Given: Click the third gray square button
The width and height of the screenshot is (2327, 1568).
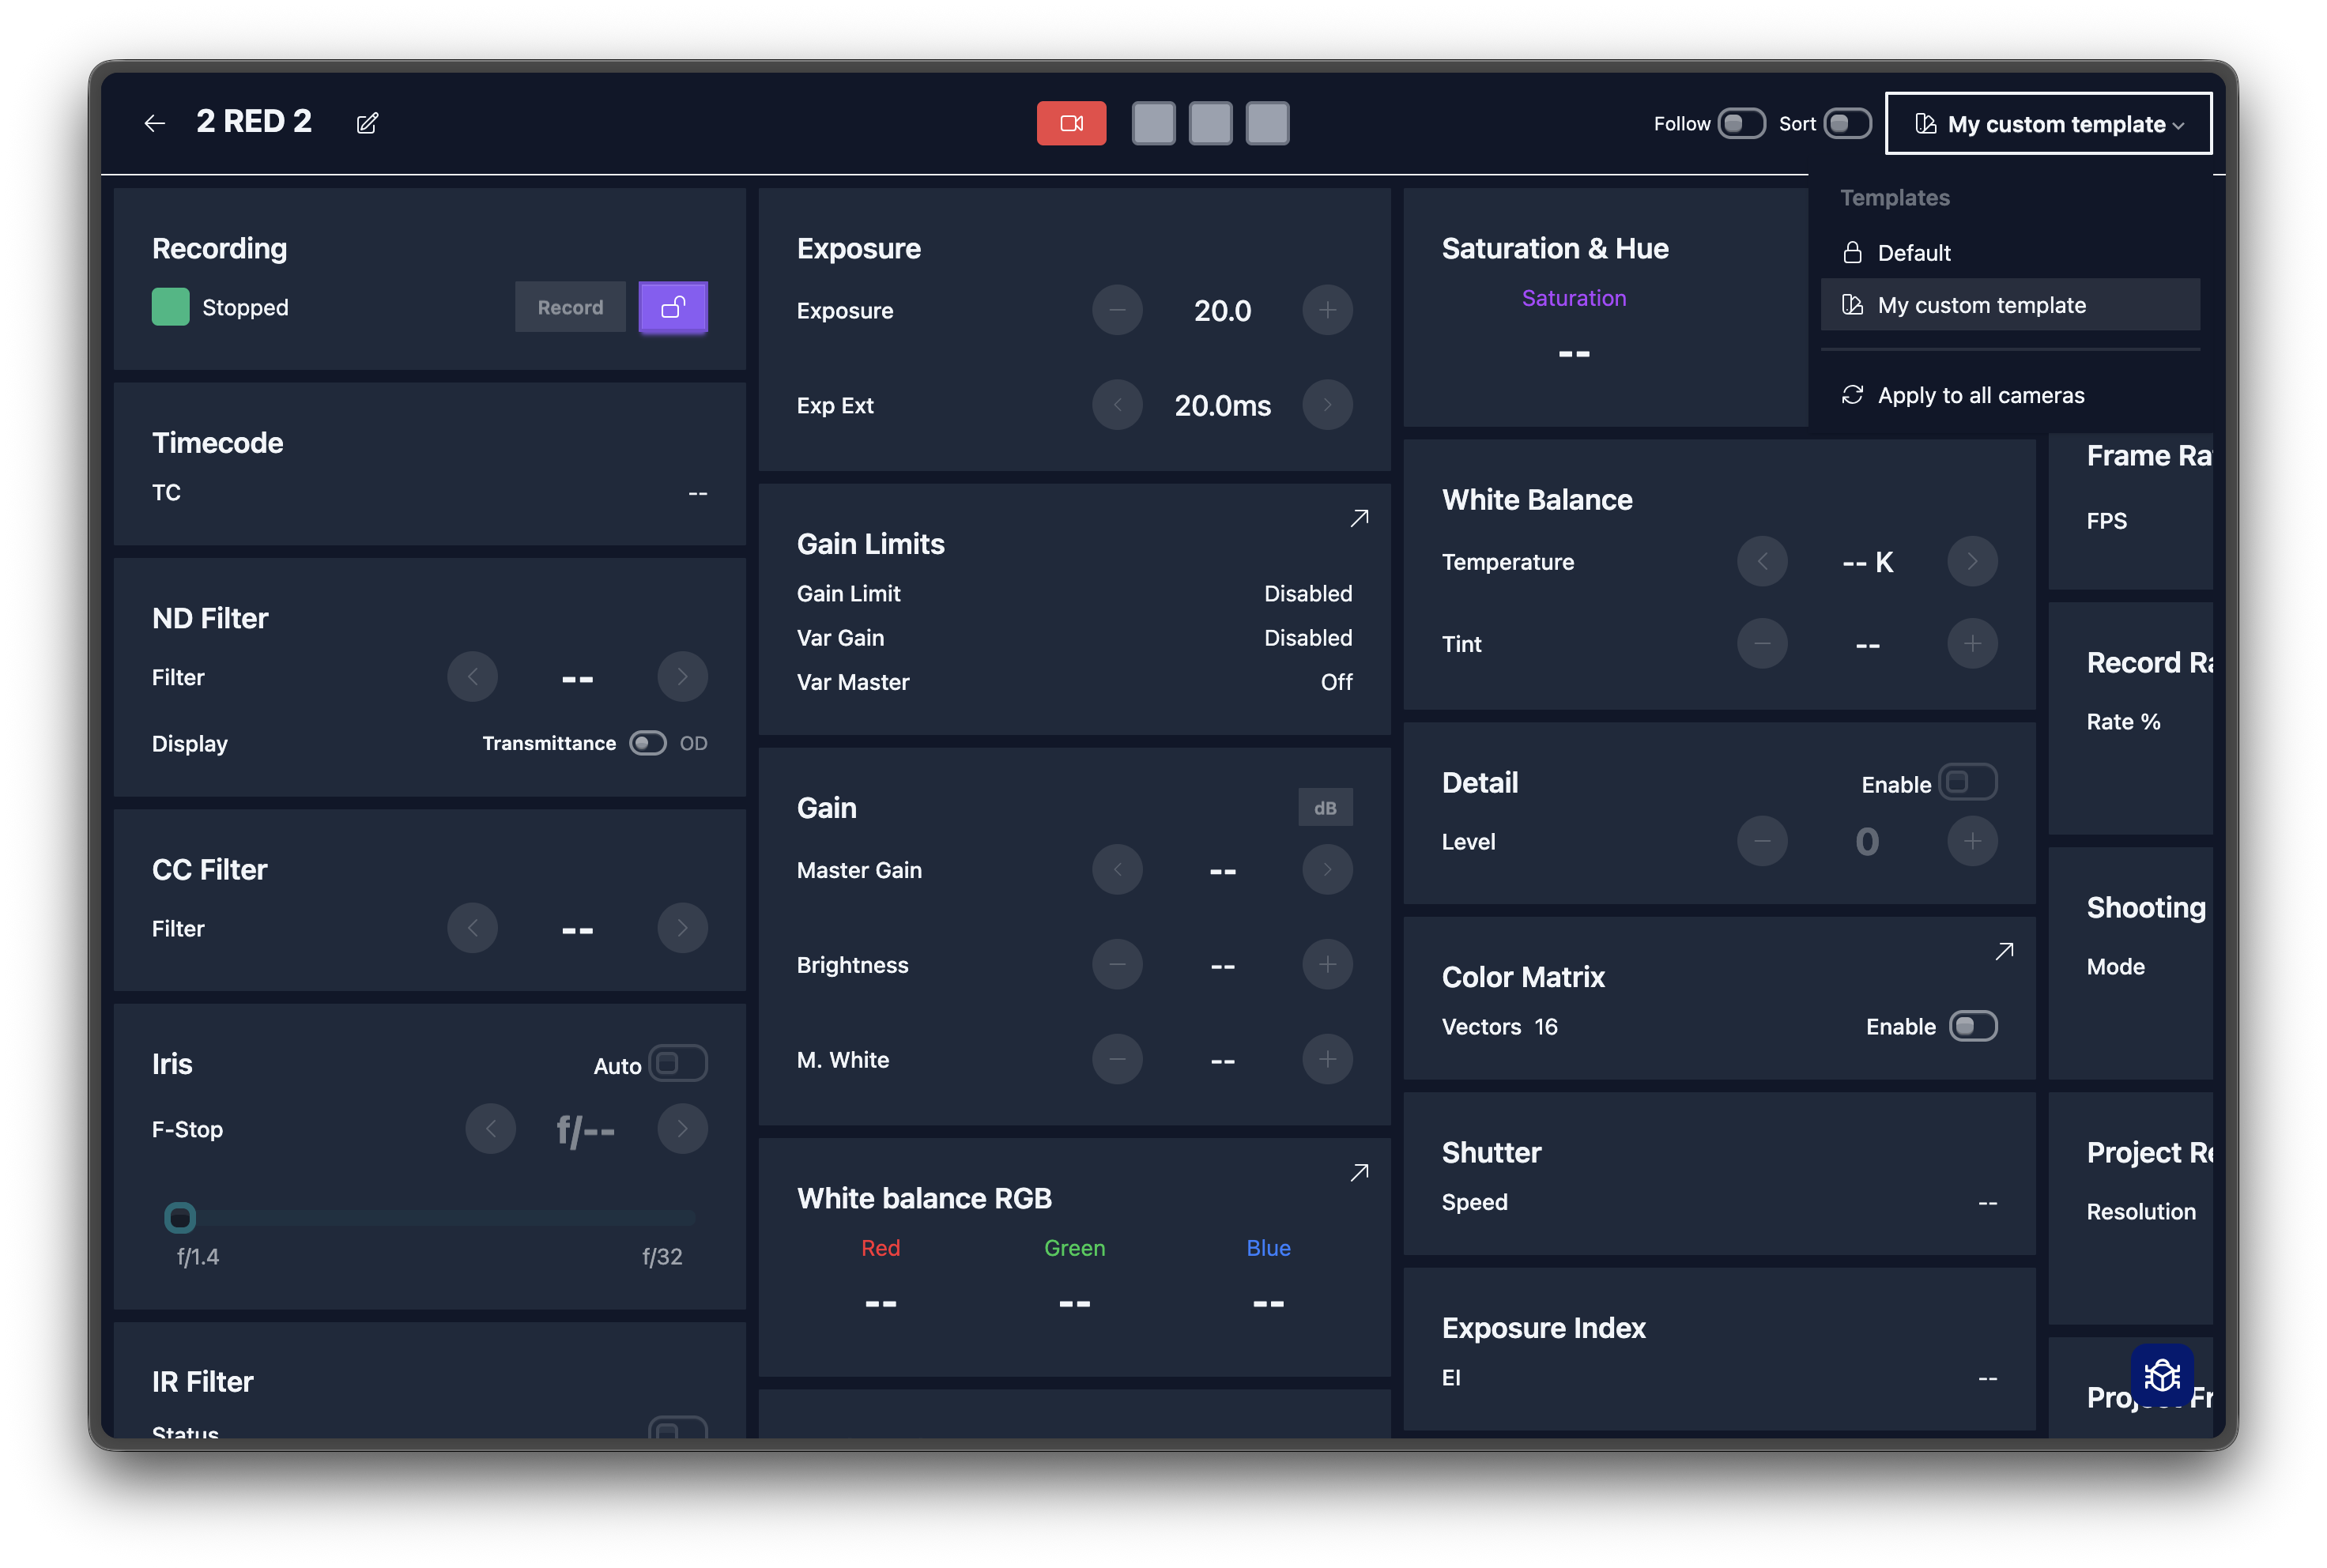Looking at the screenshot, I should point(1267,123).
